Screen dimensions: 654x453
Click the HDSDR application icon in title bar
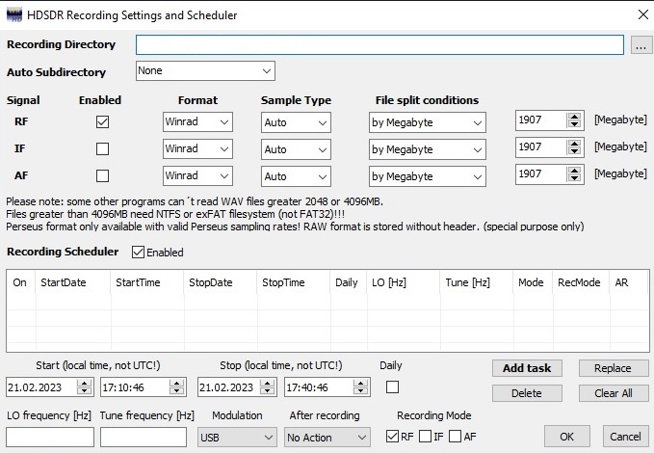[14, 14]
